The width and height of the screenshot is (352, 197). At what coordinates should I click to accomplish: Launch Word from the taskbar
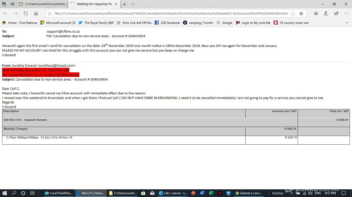[202, 193]
